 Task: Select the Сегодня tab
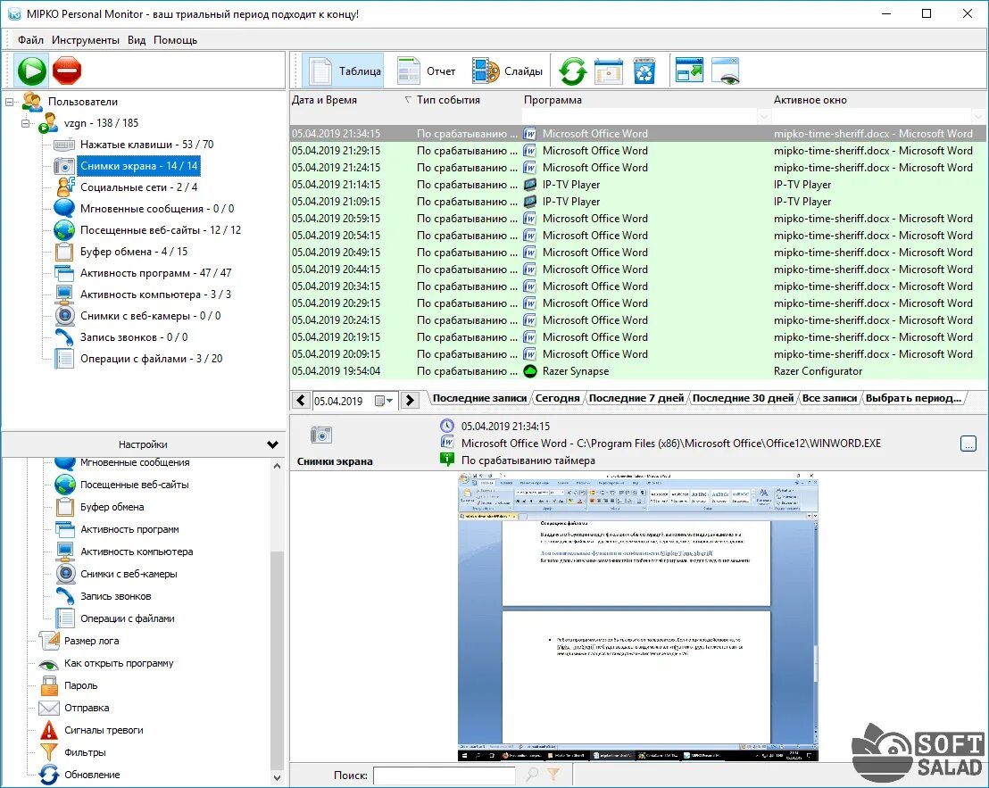point(558,398)
